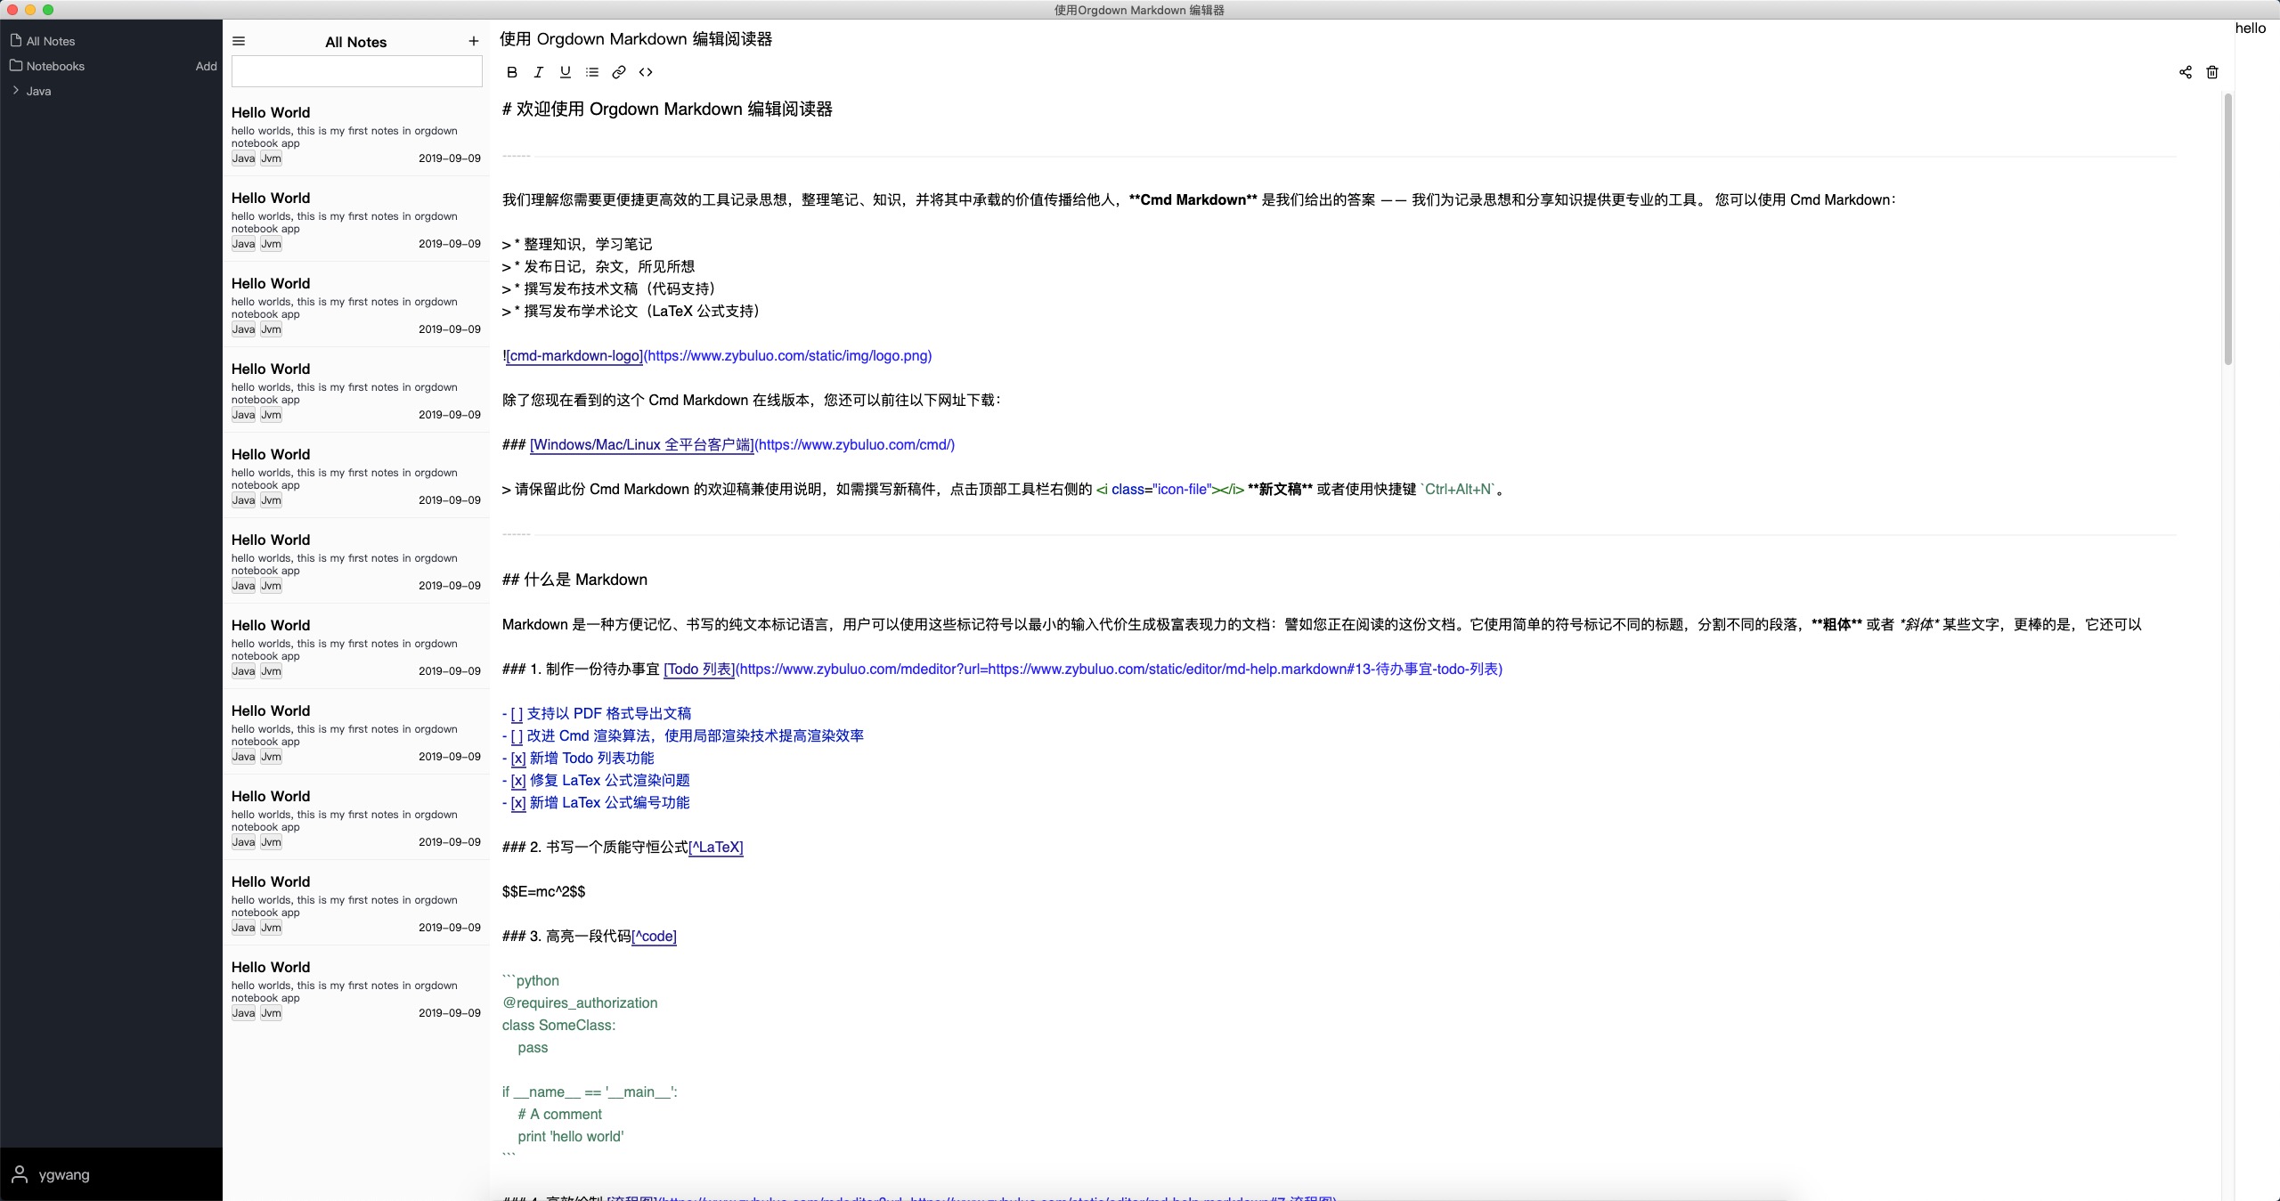Insert a bulleted list from toolbar

click(x=592, y=72)
